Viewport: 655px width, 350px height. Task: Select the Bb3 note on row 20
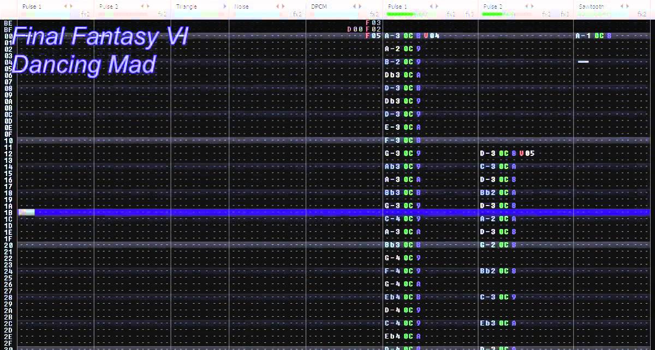pos(392,245)
